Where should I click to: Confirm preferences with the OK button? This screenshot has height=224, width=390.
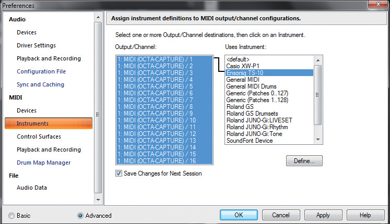239,215
